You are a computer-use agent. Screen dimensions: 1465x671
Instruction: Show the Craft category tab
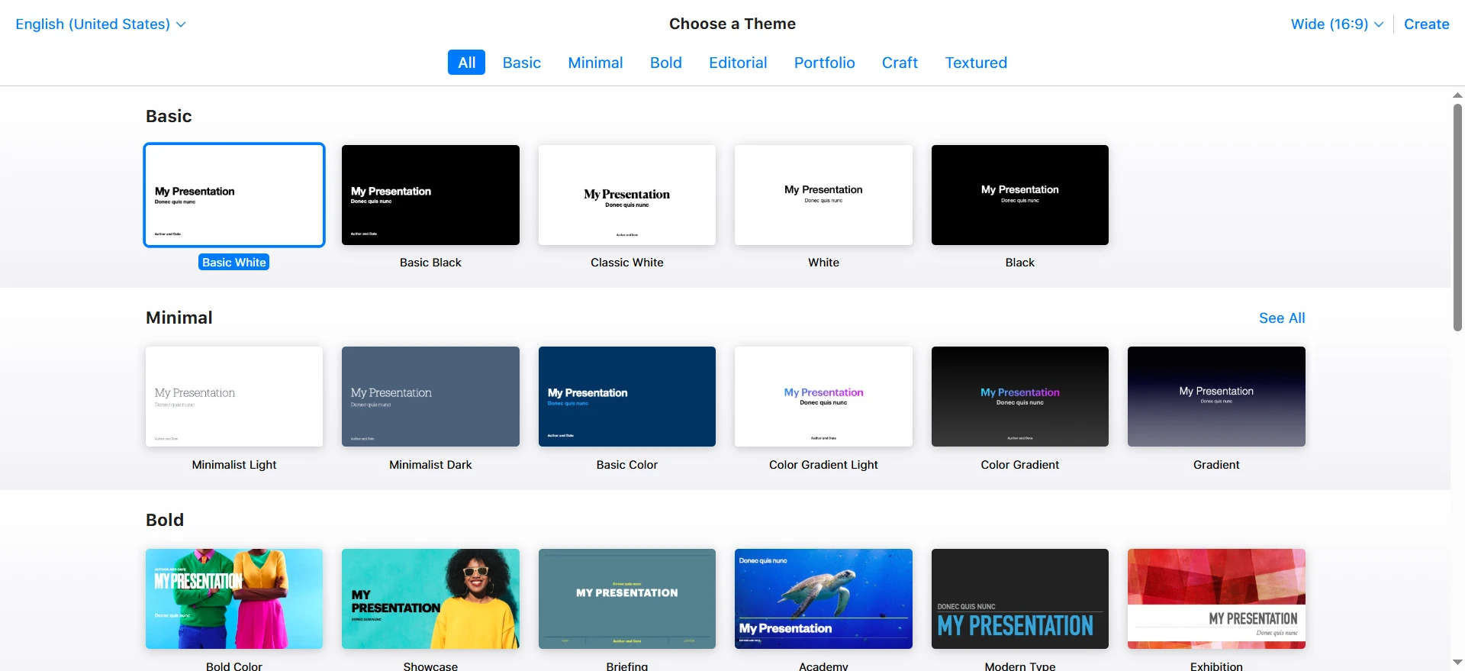[900, 63]
